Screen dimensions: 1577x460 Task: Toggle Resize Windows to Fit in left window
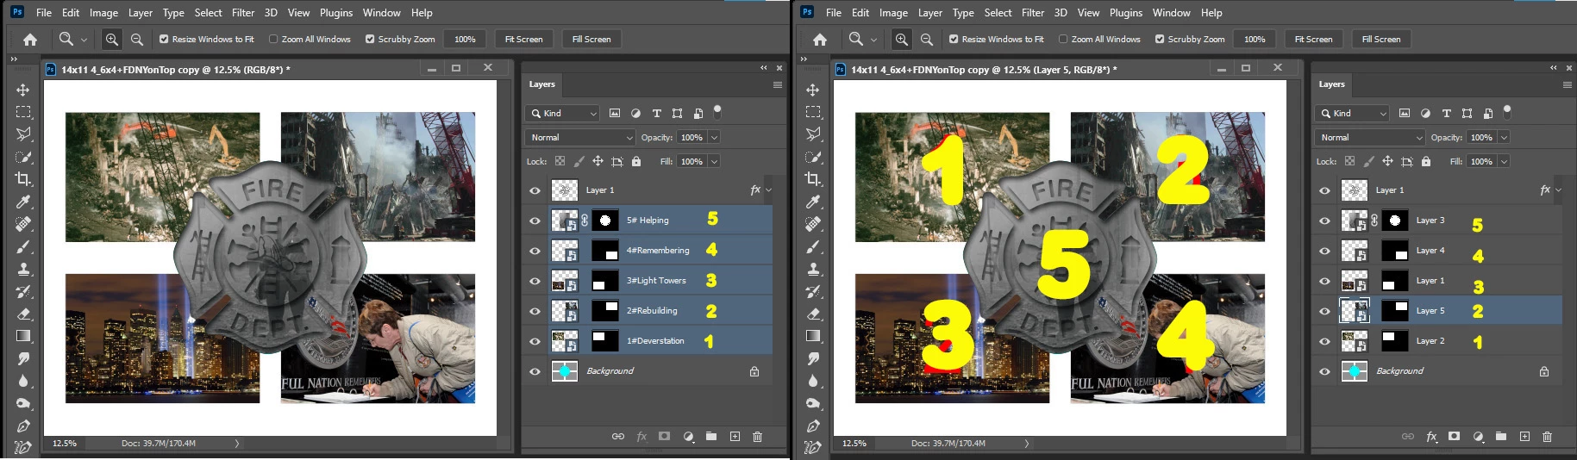(x=207, y=39)
